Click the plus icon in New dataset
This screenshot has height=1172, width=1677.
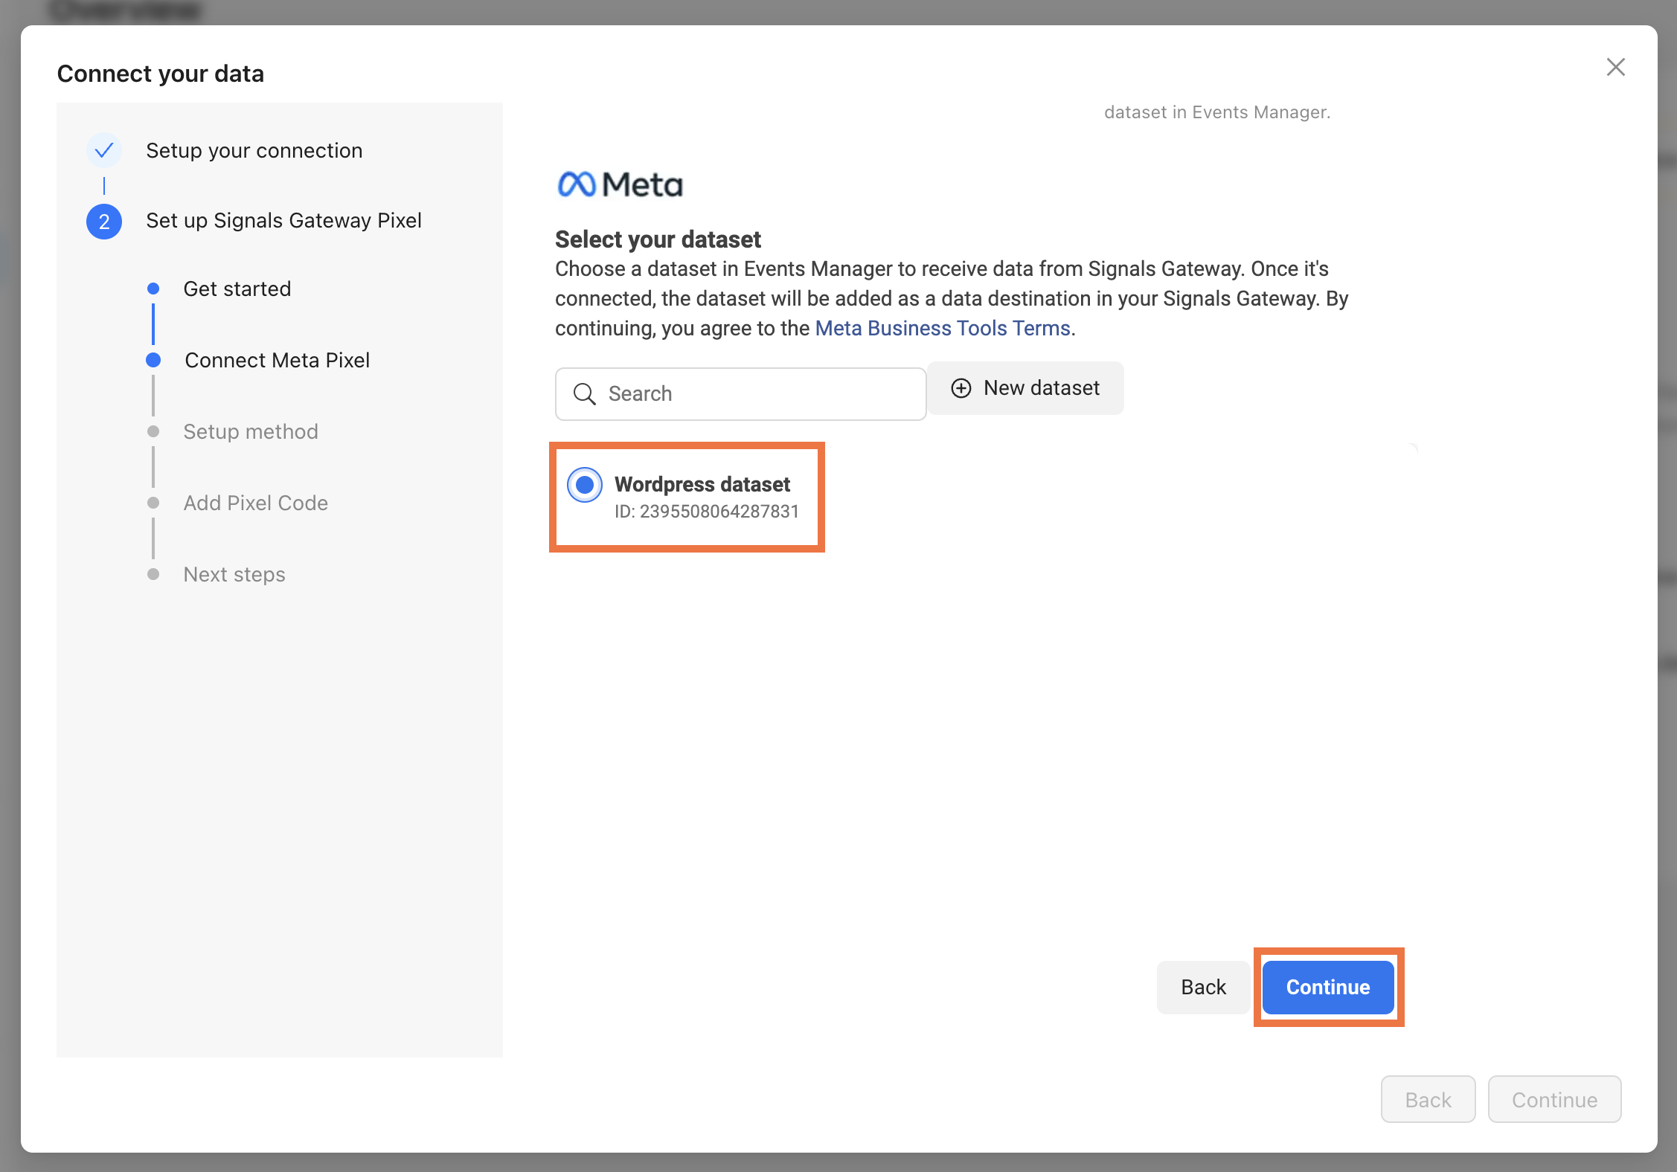(961, 388)
